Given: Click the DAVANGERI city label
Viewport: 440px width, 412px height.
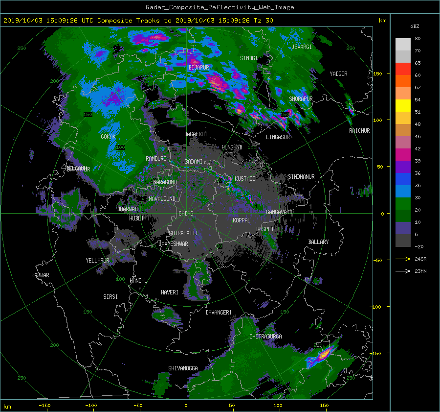Looking at the screenshot, I should (219, 313).
